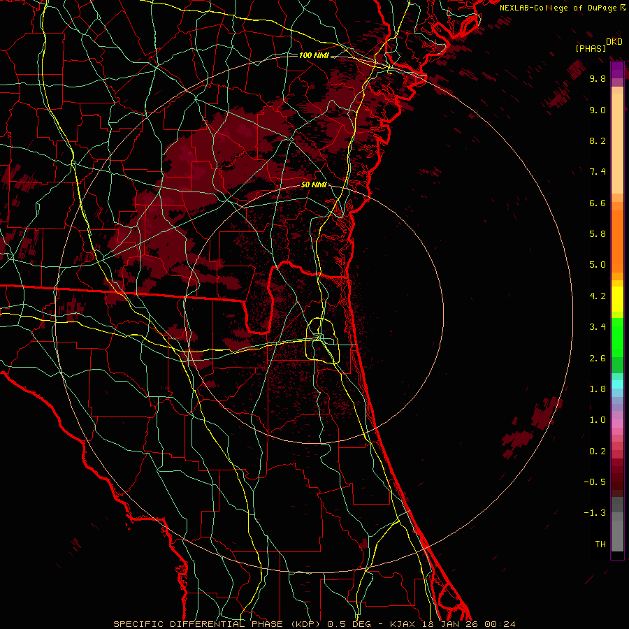Click the KJAX radar site identifier
The height and width of the screenshot is (629, 629).
[x=403, y=624]
